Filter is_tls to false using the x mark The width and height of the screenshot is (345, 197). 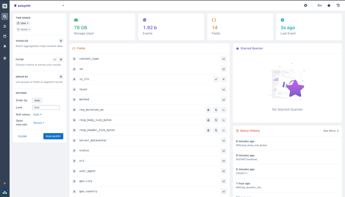coord(224,79)
